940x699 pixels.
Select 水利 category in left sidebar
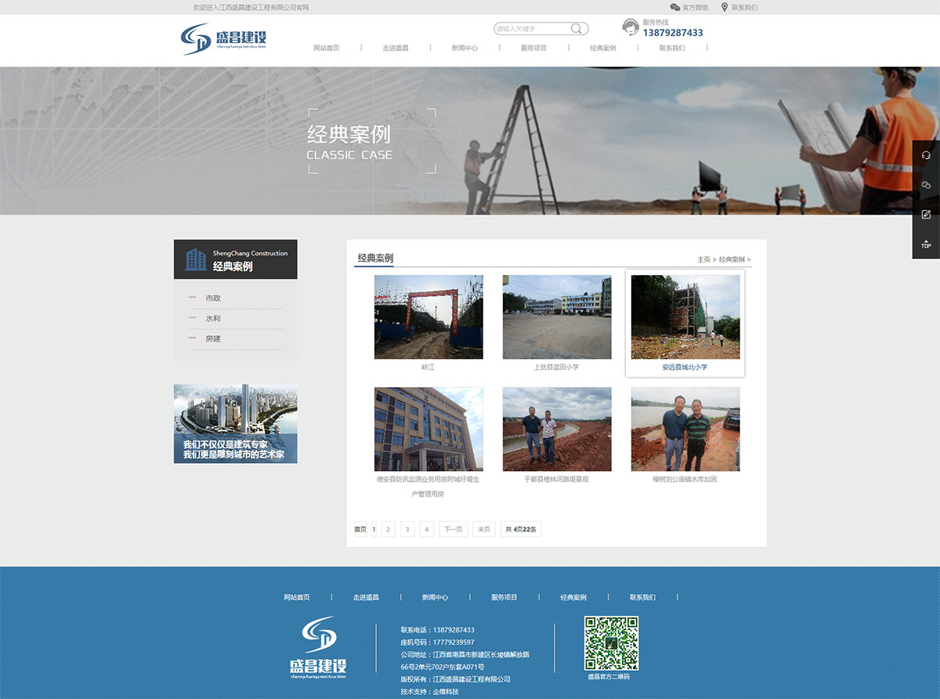tap(213, 319)
